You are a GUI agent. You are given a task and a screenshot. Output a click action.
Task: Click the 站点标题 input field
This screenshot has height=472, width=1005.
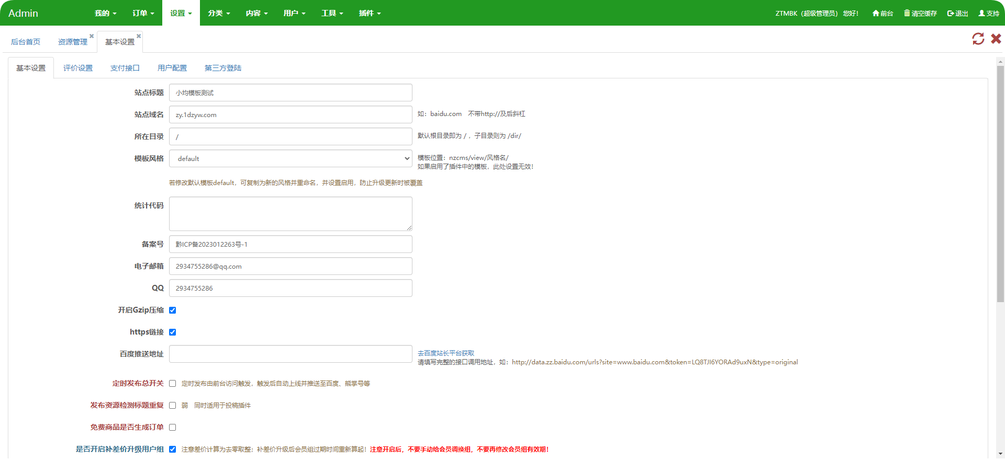(291, 93)
